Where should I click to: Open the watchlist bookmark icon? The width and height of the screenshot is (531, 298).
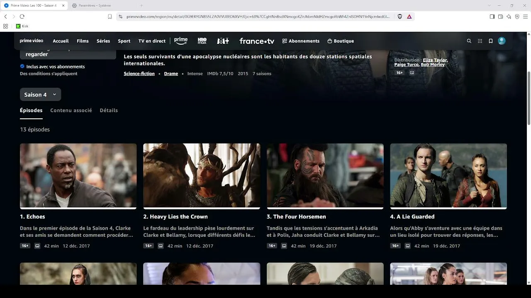point(491,41)
